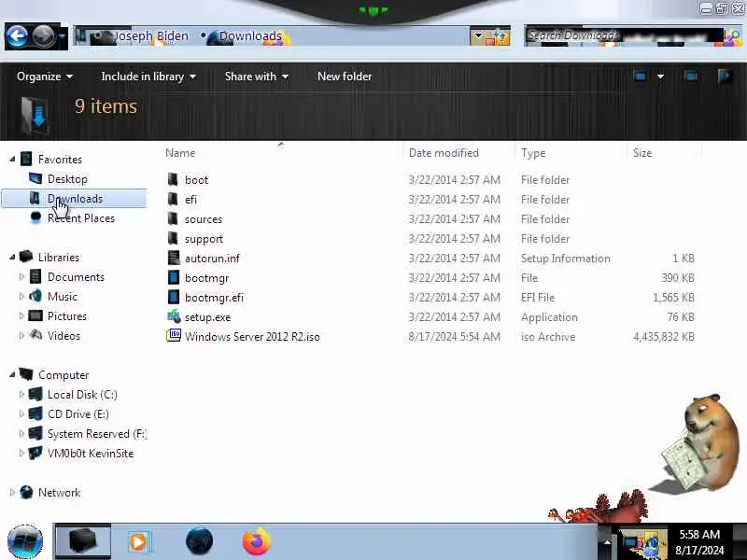Collapse the Libraries group

click(x=12, y=258)
